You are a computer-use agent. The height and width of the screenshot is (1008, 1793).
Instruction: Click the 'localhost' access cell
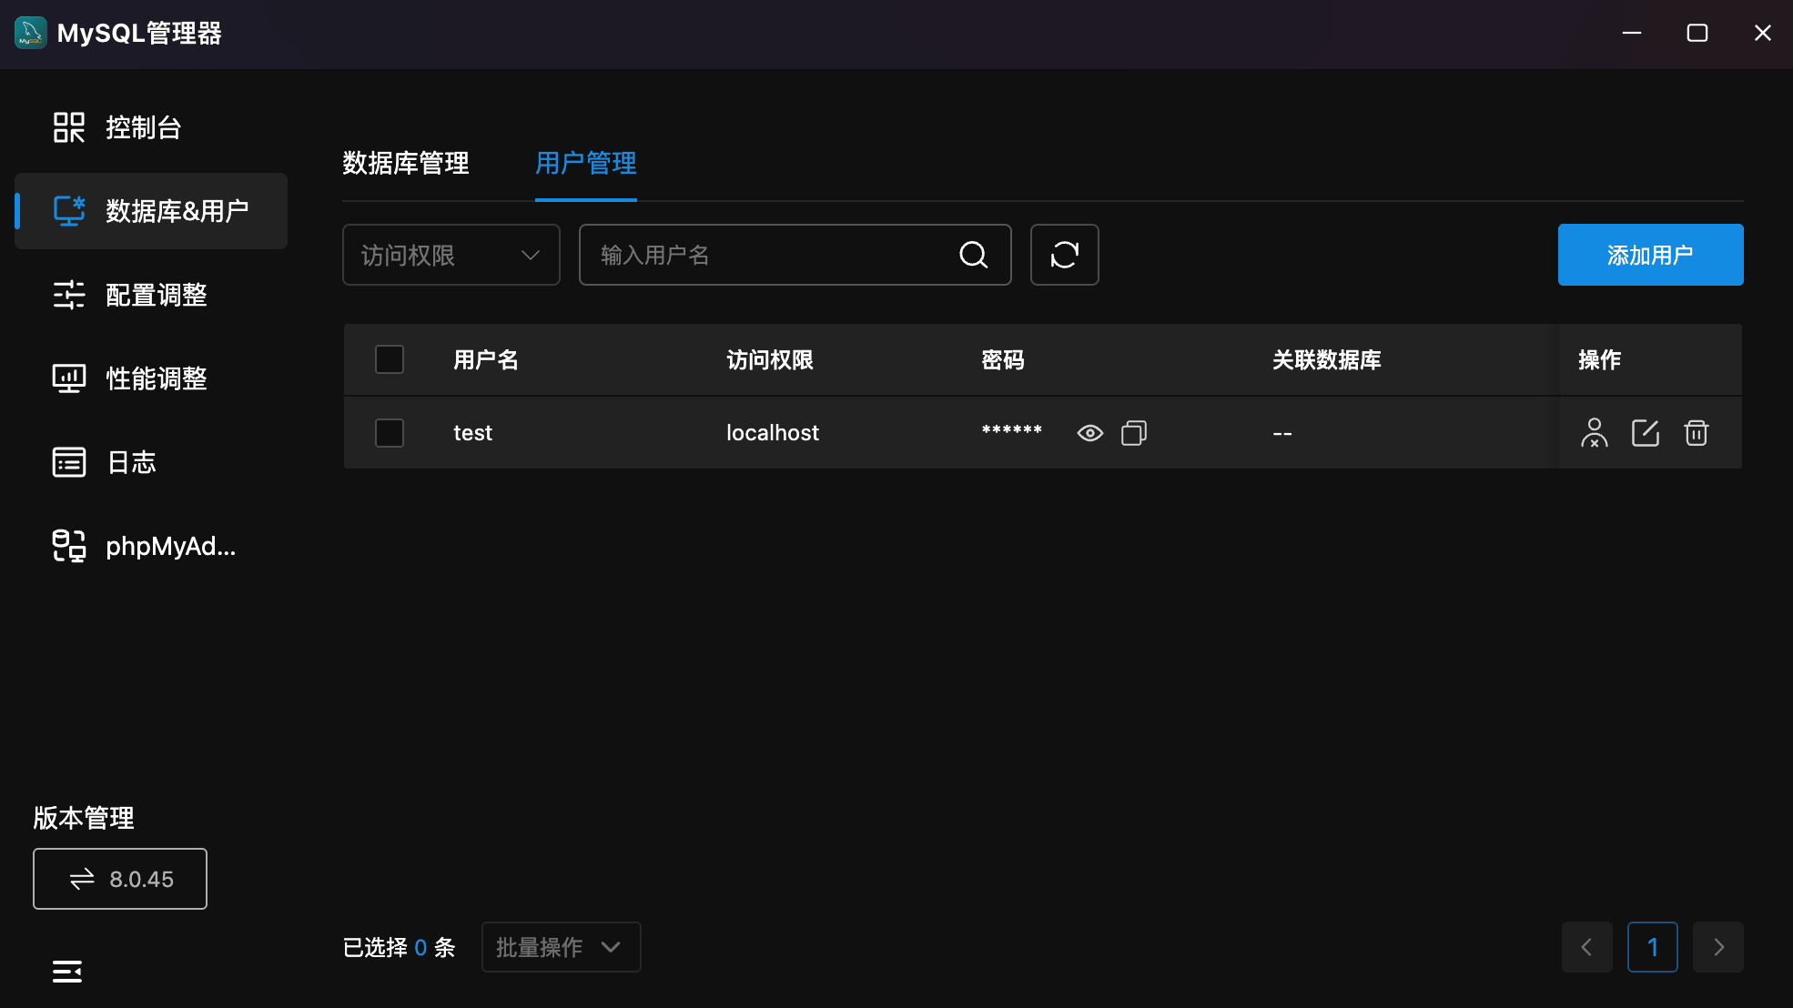coord(773,433)
